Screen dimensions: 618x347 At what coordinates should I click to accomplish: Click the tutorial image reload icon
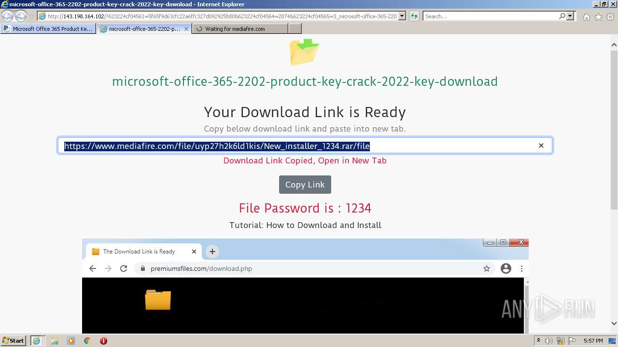124,268
